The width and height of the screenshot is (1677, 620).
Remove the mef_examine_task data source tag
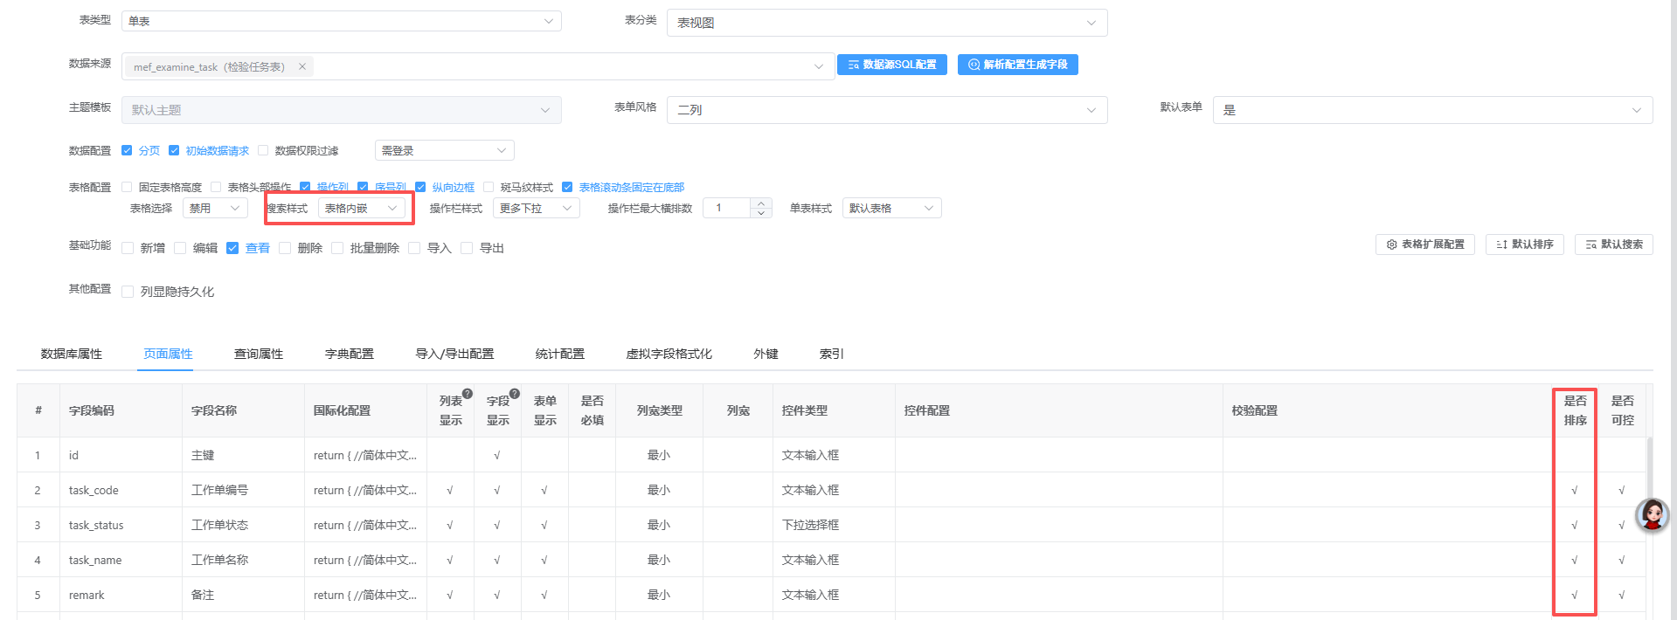pyautogui.click(x=302, y=66)
